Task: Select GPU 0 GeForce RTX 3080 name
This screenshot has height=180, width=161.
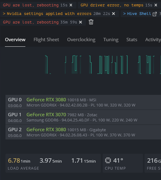Action: (x=46, y=100)
